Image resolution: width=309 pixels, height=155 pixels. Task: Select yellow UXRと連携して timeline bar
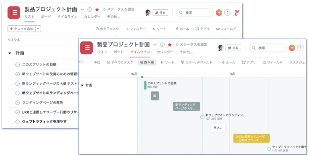252,138
